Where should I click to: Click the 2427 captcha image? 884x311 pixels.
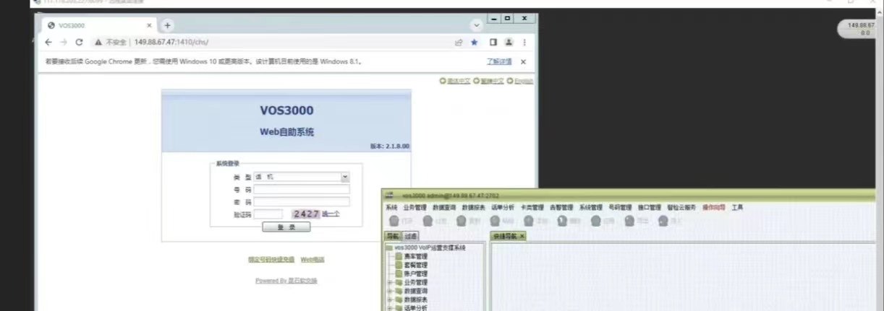306,214
